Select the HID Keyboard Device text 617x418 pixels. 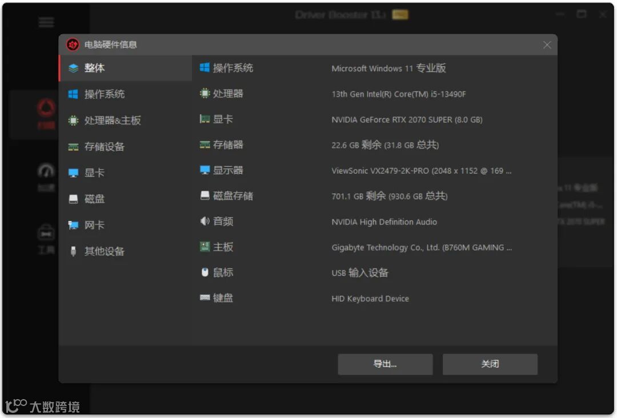tap(370, 299)
